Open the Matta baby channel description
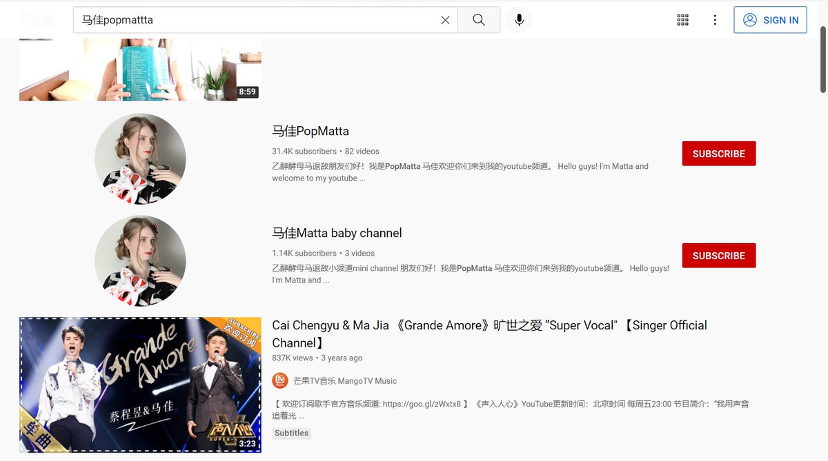 471,274
